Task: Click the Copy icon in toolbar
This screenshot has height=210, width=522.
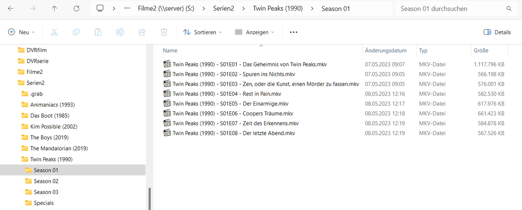Action: click(x=76, y=32)
